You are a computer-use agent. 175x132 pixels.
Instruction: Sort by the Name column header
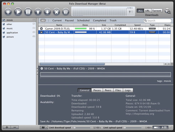click(59, 25)
